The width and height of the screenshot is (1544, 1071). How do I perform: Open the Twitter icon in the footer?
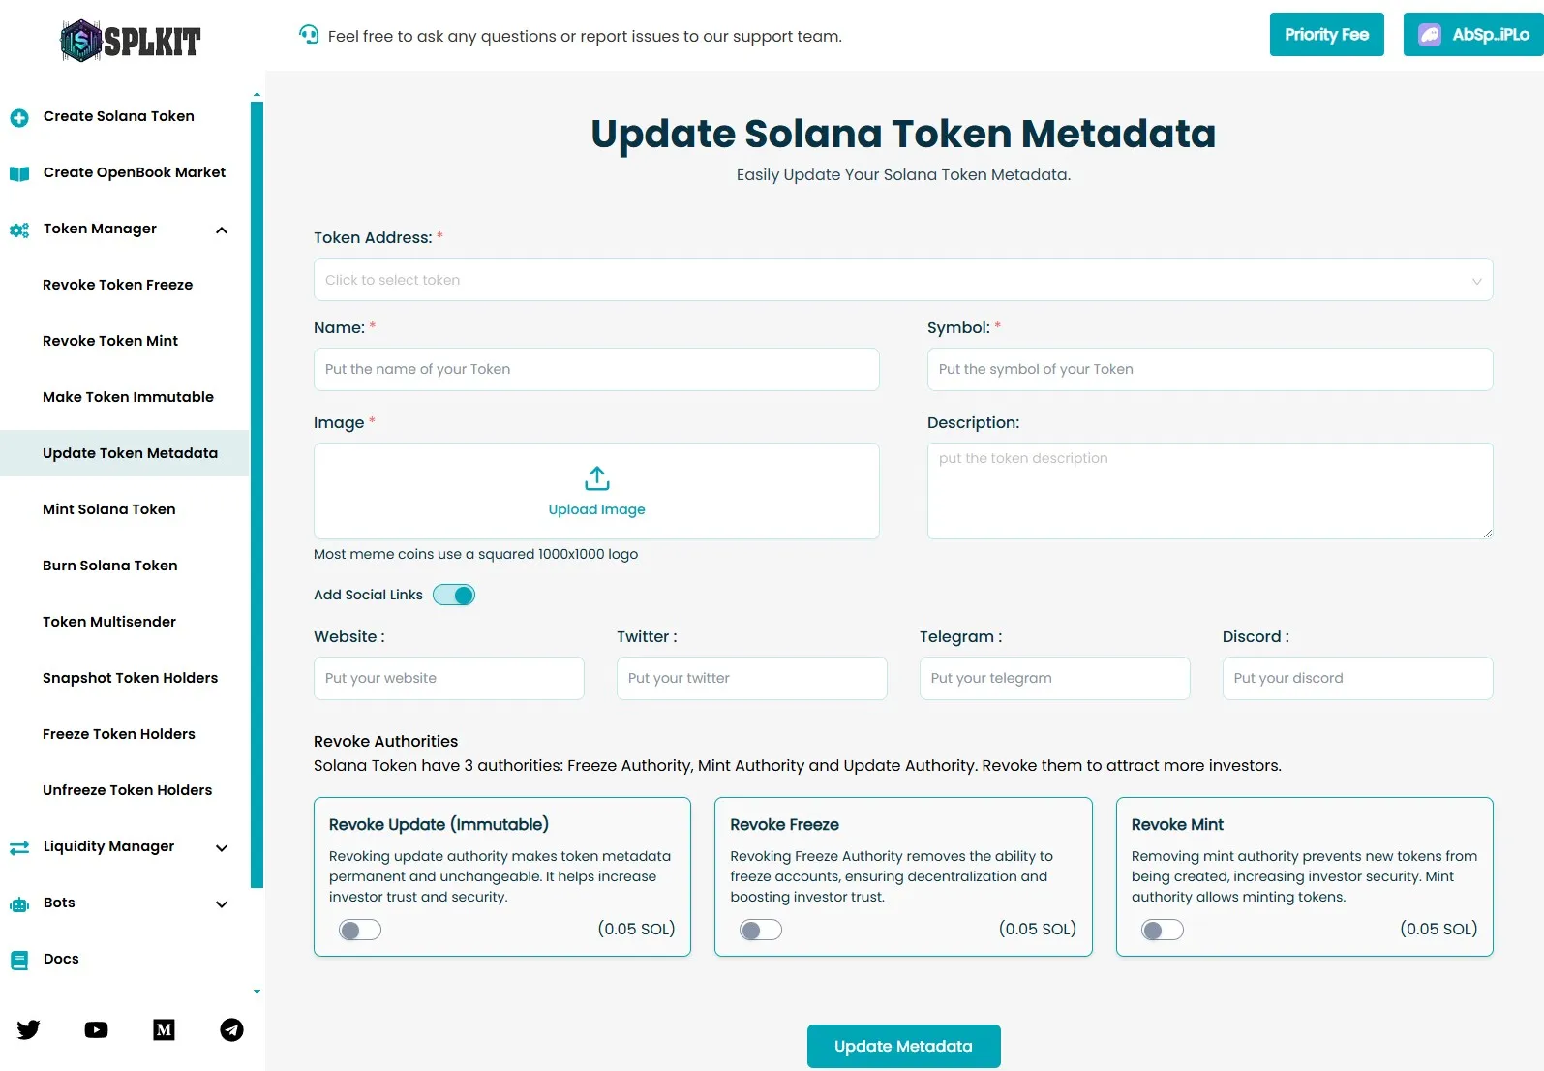tap(28, 1030)
